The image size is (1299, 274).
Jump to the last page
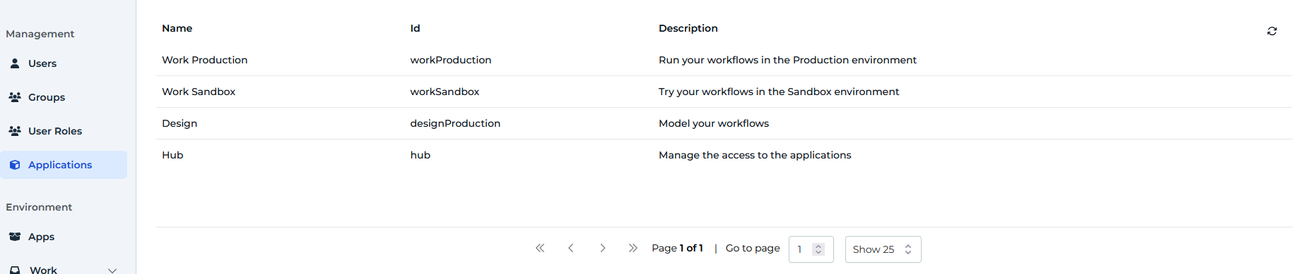[x=633, y=248]
